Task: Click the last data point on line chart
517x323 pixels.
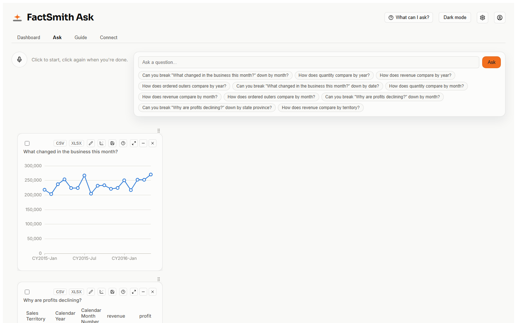Action: point(151,174)
